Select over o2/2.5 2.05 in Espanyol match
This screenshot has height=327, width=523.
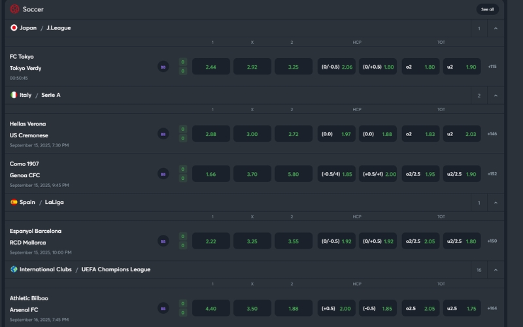pyautogui.click(x=420, y=241)
